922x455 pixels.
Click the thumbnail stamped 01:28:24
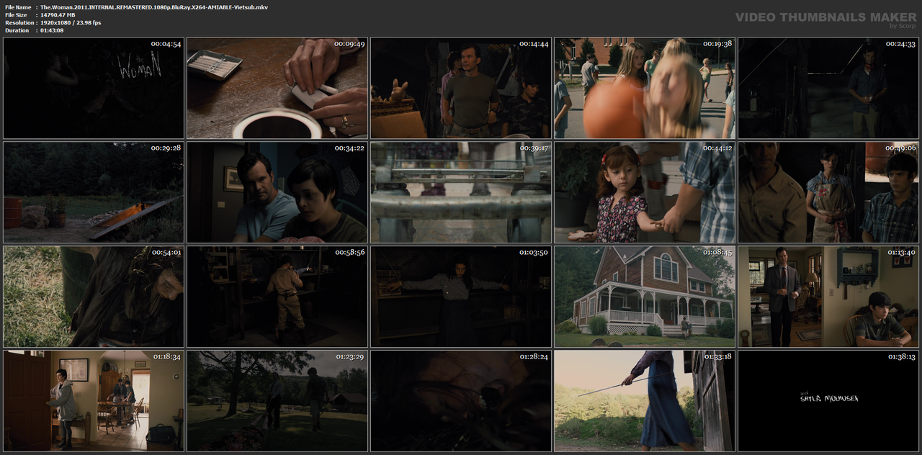461,401
